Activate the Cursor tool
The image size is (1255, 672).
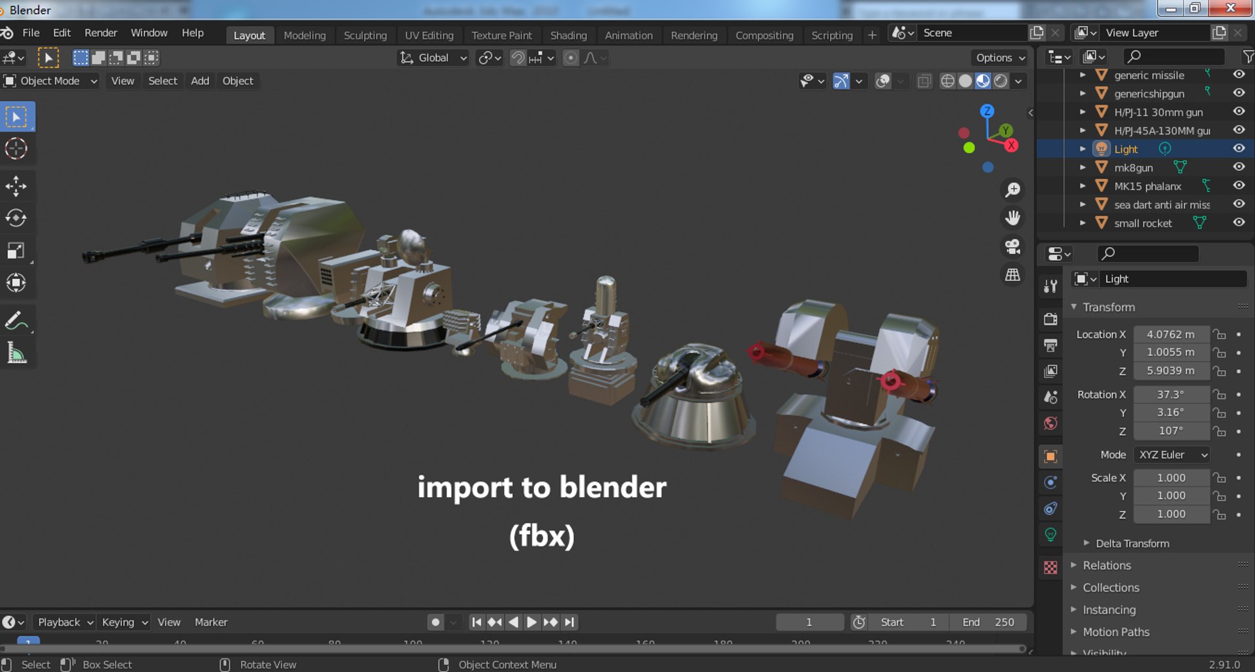point(16,149)
